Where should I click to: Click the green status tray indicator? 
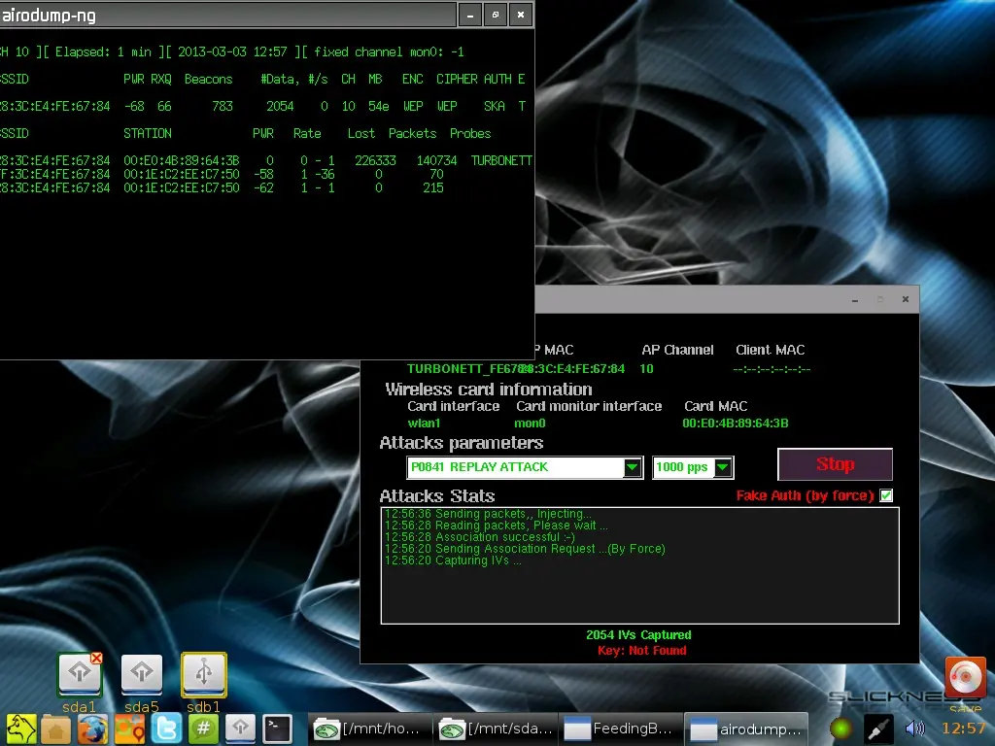pyautogui.click(x=841, y=729)
